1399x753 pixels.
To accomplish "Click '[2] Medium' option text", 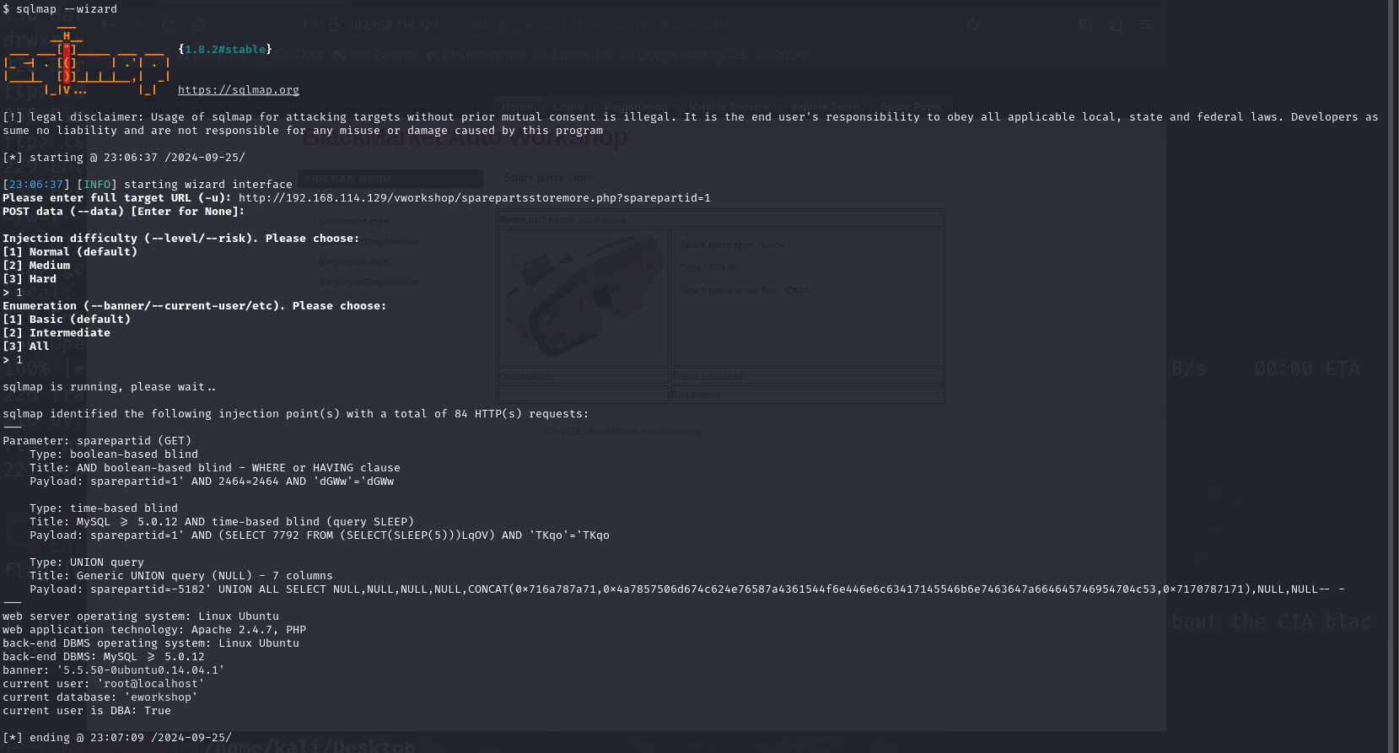I will (x=36, y=265).
